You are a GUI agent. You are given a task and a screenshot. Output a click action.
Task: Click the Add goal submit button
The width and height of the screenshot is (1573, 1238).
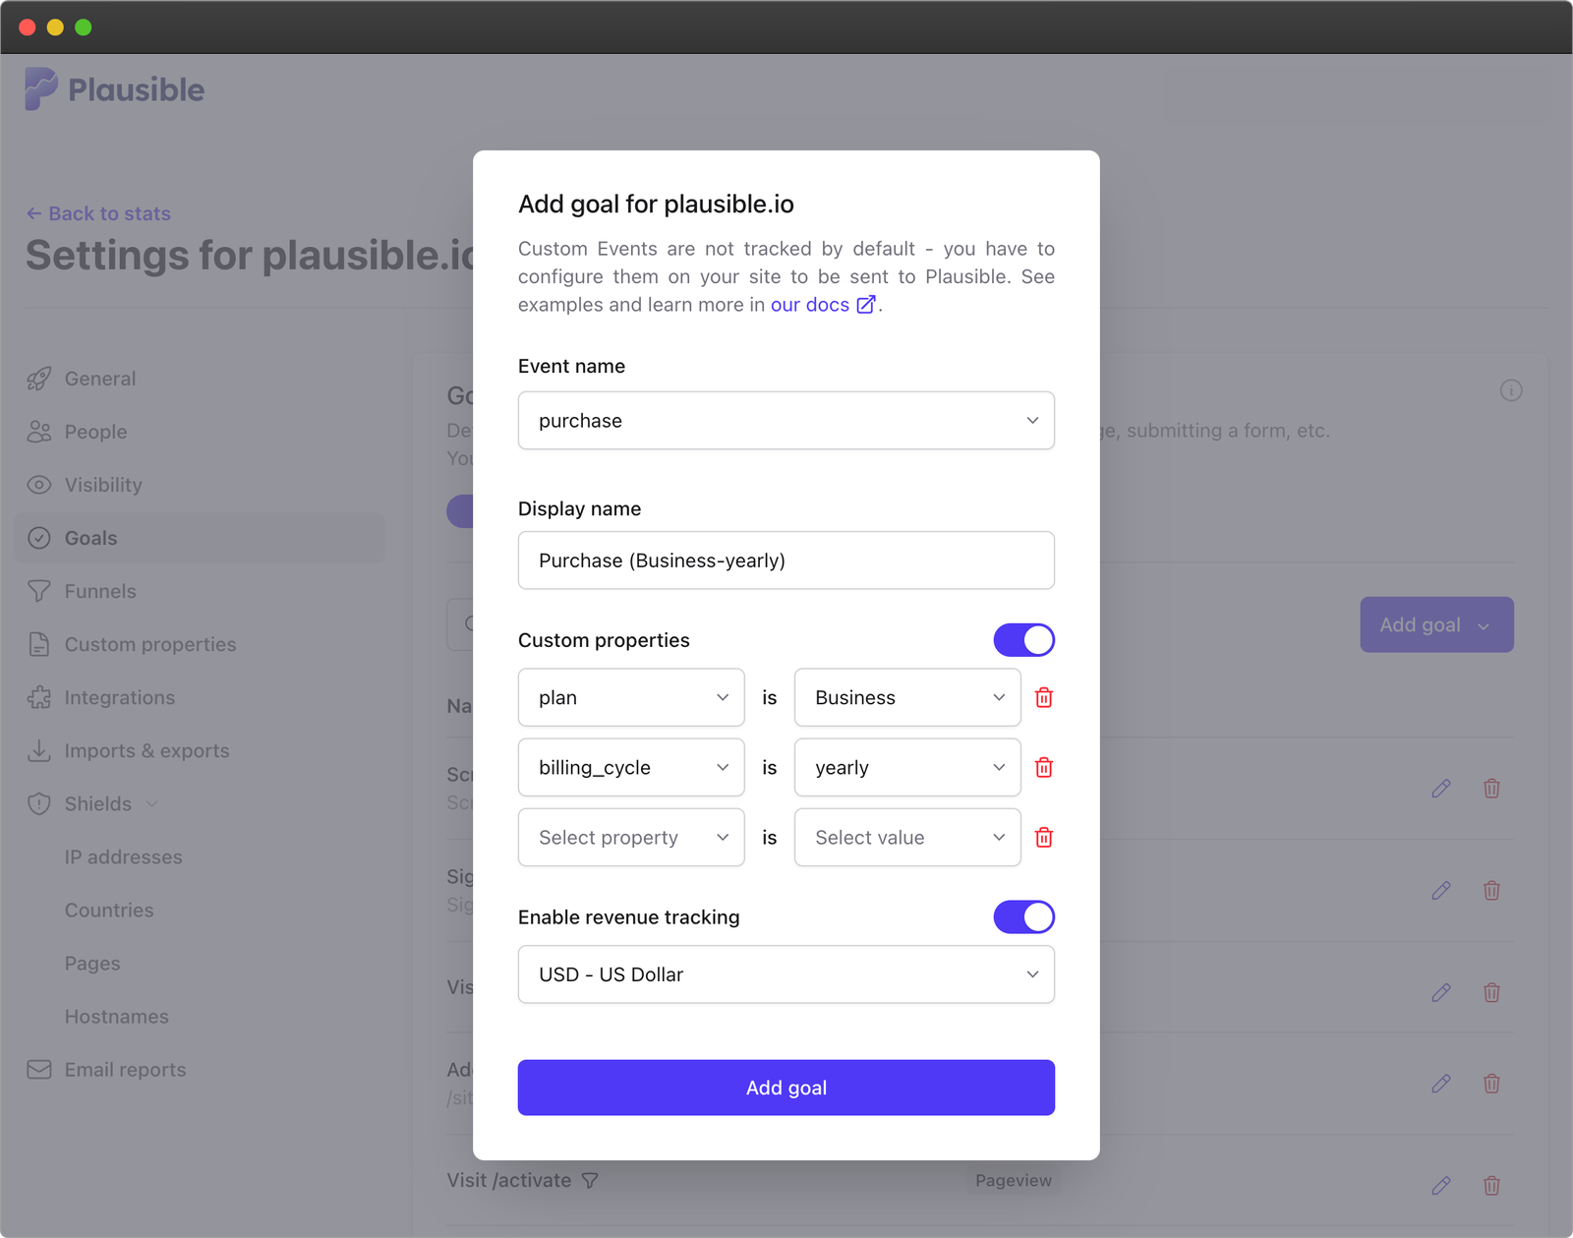(786, 1088)
